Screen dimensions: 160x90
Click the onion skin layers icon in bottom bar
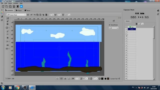point(73,79)
